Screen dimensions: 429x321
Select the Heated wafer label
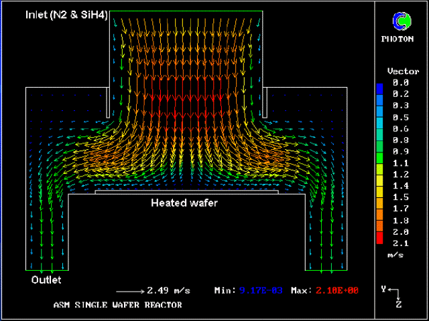(x=184, y=203)
